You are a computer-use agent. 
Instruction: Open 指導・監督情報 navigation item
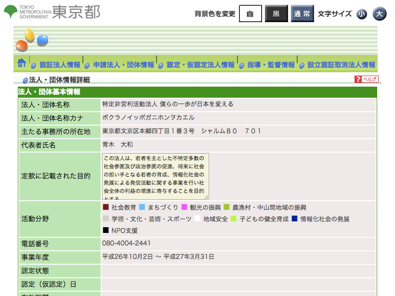(x=271, y=65)
